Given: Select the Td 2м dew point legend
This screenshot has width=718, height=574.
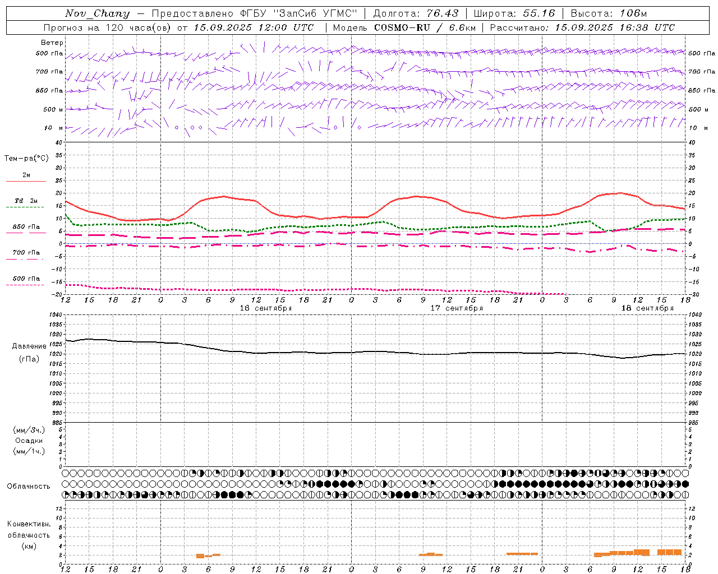Looking at the screenshot, I should [x=26, y=203].
